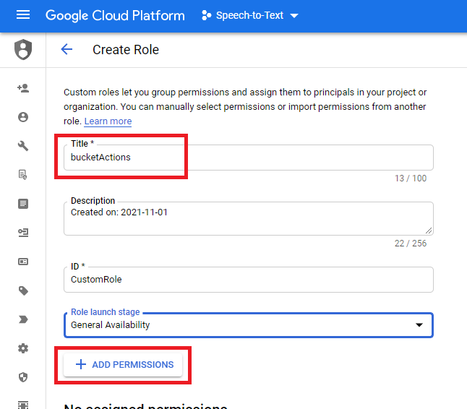The image size is (467, 409).
Task: Open the document-with-gear sidebar icon
Action: click(x=23, y=175)
